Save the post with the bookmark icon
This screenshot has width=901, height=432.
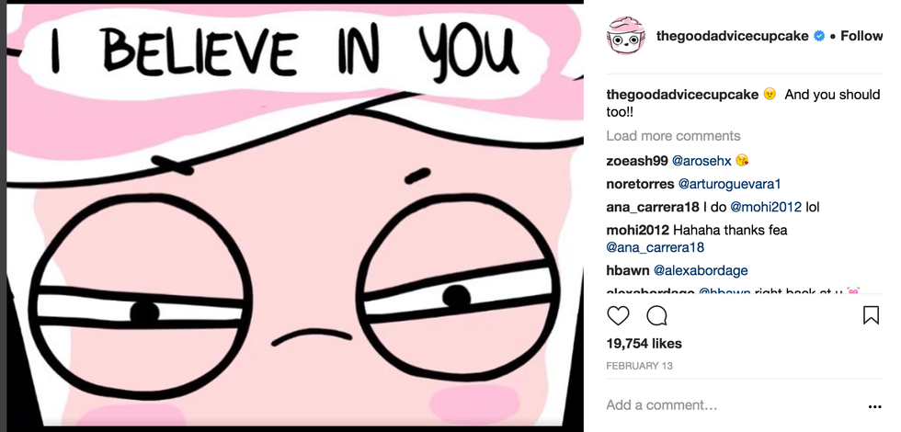click(871, 315)
